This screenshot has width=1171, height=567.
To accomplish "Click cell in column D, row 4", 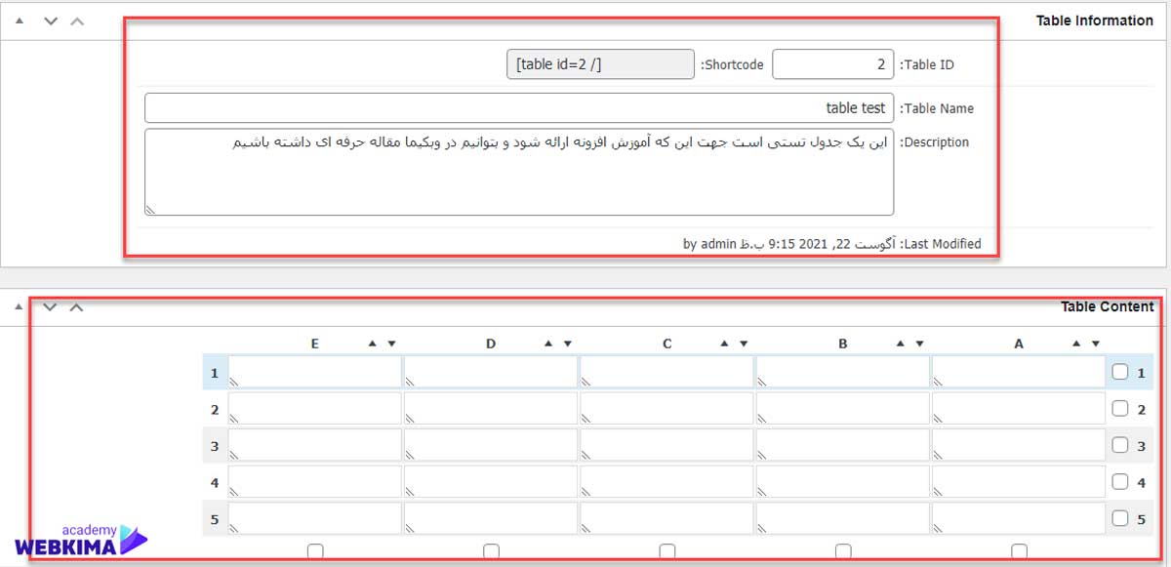I will point(491,482).
